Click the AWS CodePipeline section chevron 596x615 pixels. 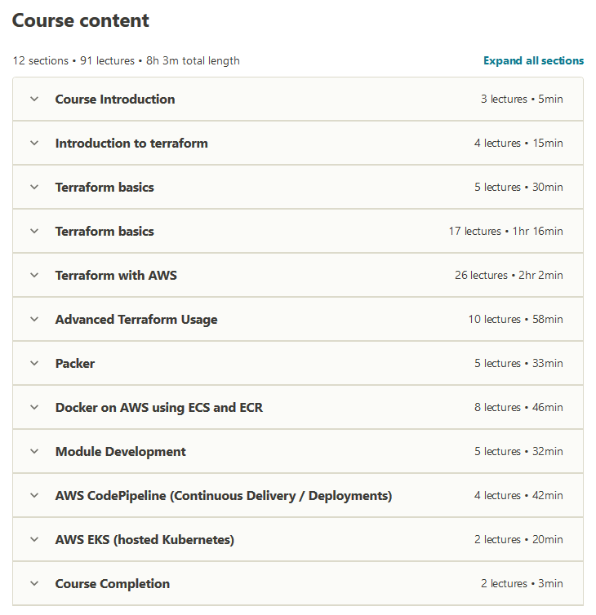(x=34, y=495)
